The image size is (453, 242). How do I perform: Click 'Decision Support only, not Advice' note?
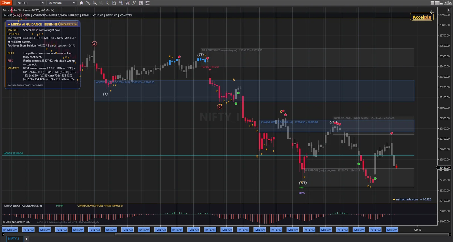pos(25,85)
